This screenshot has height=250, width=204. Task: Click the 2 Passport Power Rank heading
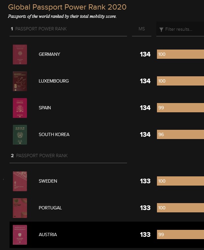coord(39,156)
